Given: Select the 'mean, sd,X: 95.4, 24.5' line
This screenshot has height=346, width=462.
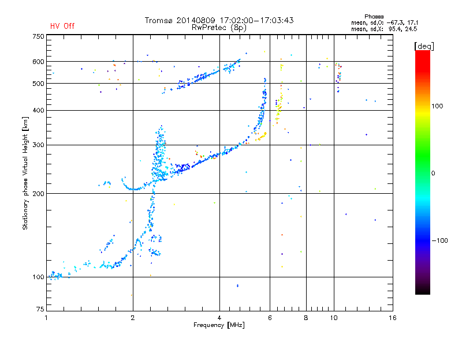Looking at the screenshot, I should 384,29.
